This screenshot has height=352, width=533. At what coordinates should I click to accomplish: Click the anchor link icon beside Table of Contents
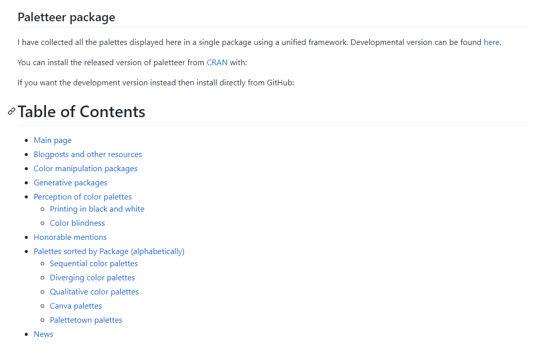pyautogui.click(x=12, y=111)
